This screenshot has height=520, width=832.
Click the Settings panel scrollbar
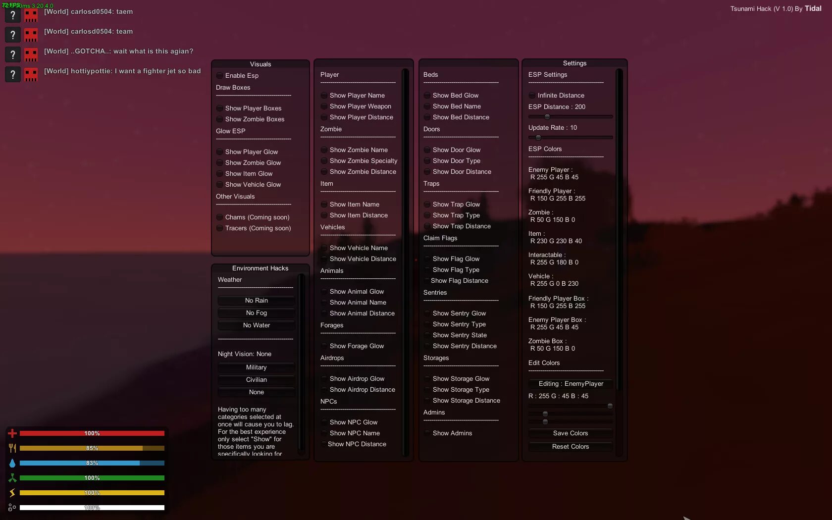coord(619,230)
